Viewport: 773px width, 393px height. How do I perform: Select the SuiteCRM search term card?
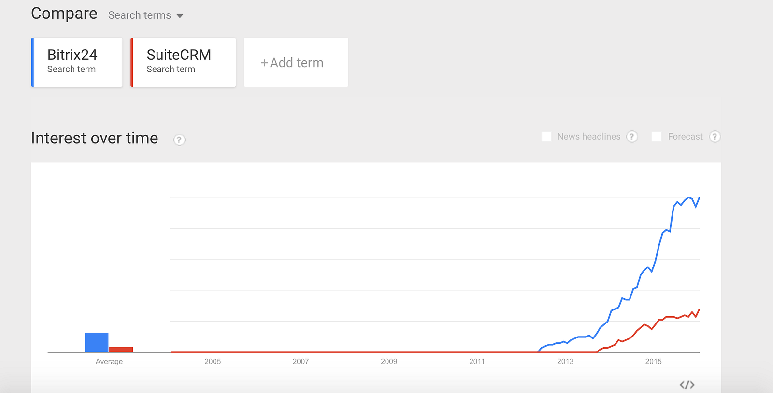pos(184,62)
